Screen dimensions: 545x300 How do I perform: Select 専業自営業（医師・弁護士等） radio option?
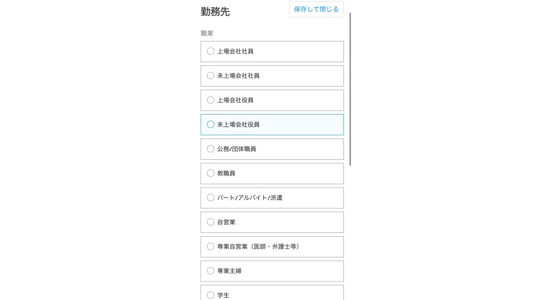coord(210,247)
